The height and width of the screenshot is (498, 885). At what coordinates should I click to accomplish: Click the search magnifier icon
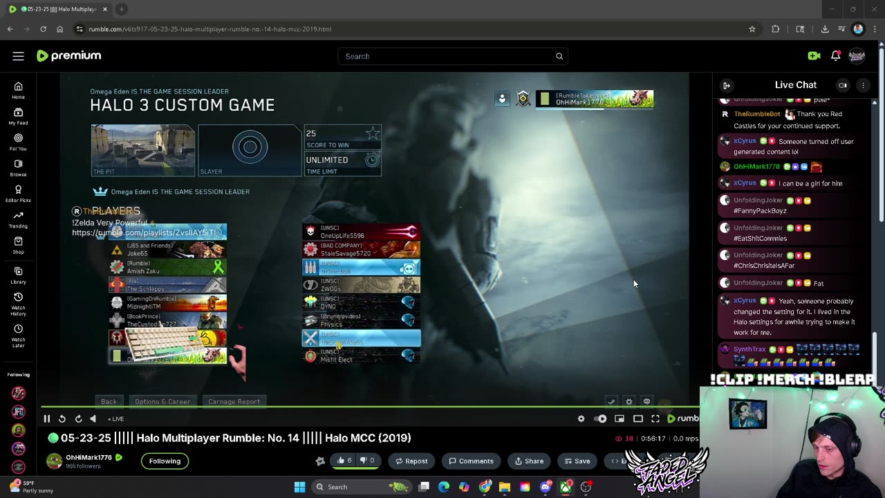pos(559,56)
